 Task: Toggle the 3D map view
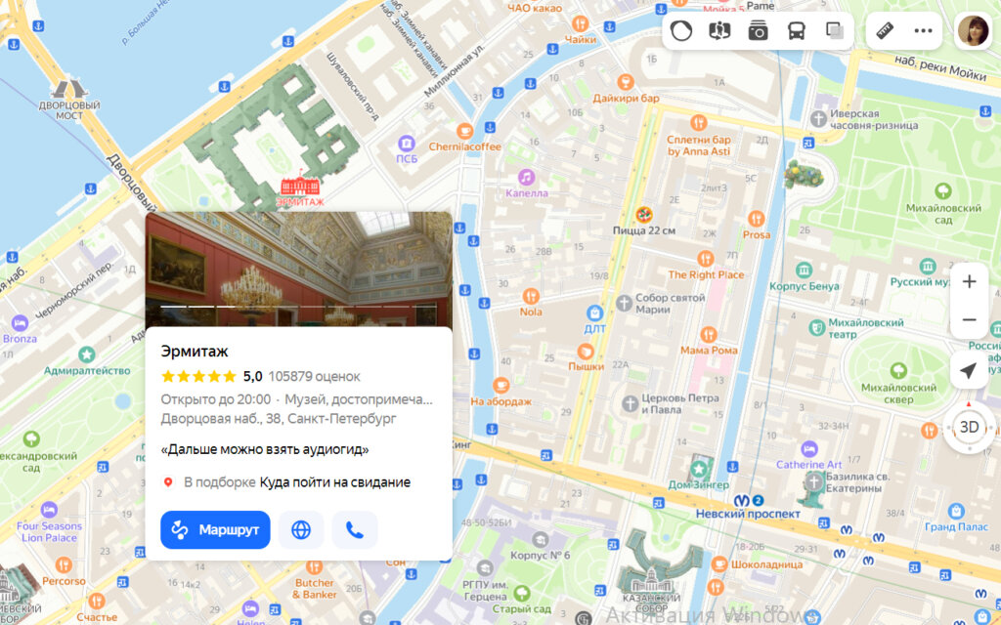coord(969,428)
